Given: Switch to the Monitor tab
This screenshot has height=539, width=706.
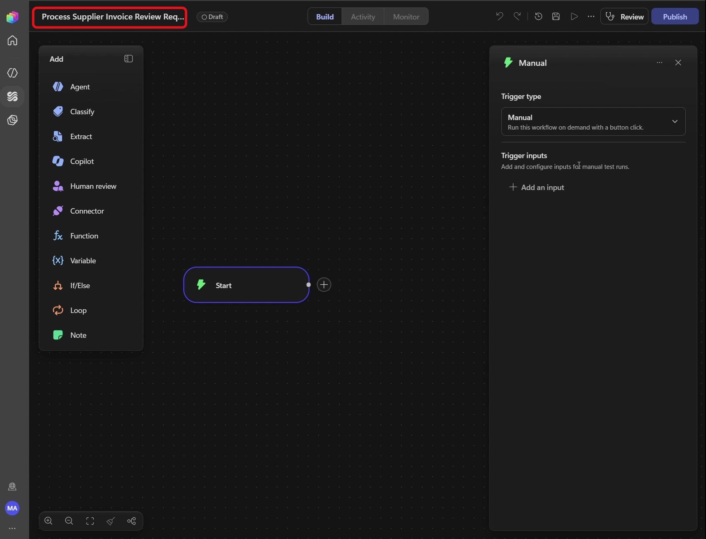Looking at the screenshot, I should [x=406, y=17].
